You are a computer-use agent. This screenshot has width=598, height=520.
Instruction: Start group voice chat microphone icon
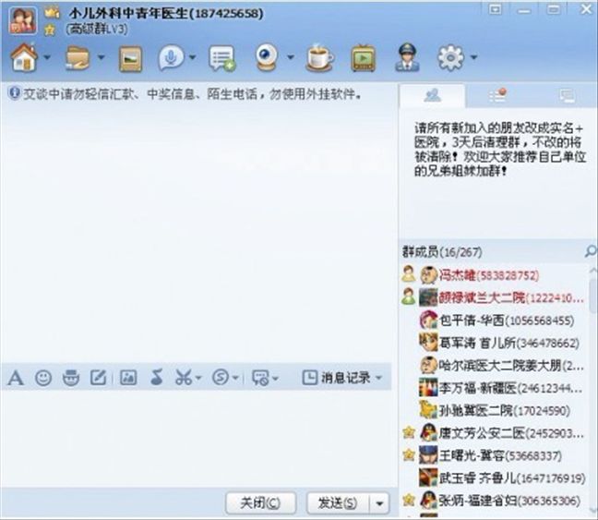click(x=171, y=57)
